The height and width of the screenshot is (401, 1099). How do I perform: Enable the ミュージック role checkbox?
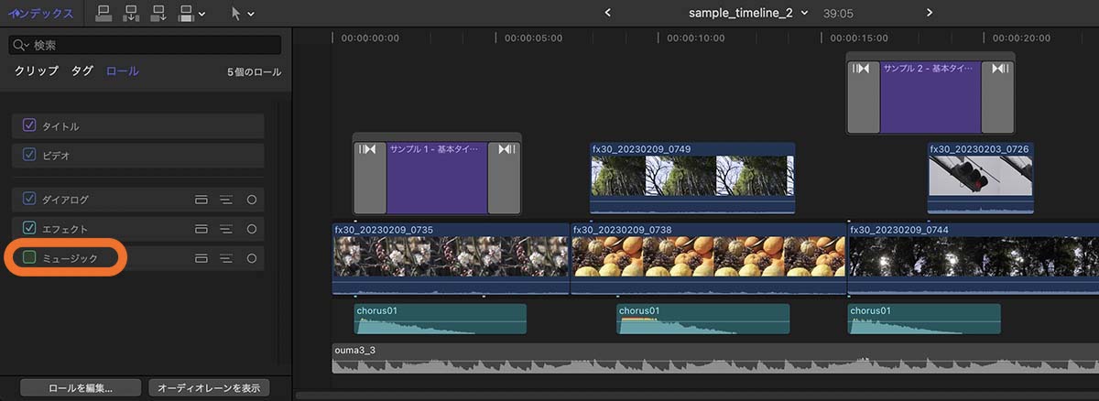click(x=29, y=258)
